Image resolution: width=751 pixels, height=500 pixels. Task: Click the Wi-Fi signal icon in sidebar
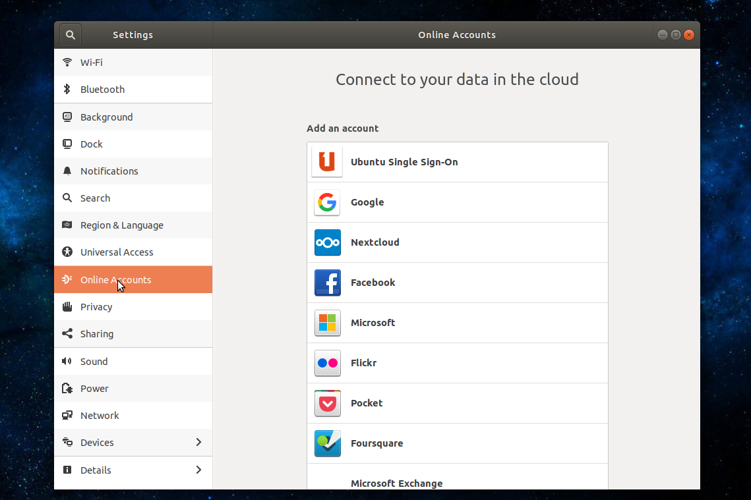click(x=67, y=62)
